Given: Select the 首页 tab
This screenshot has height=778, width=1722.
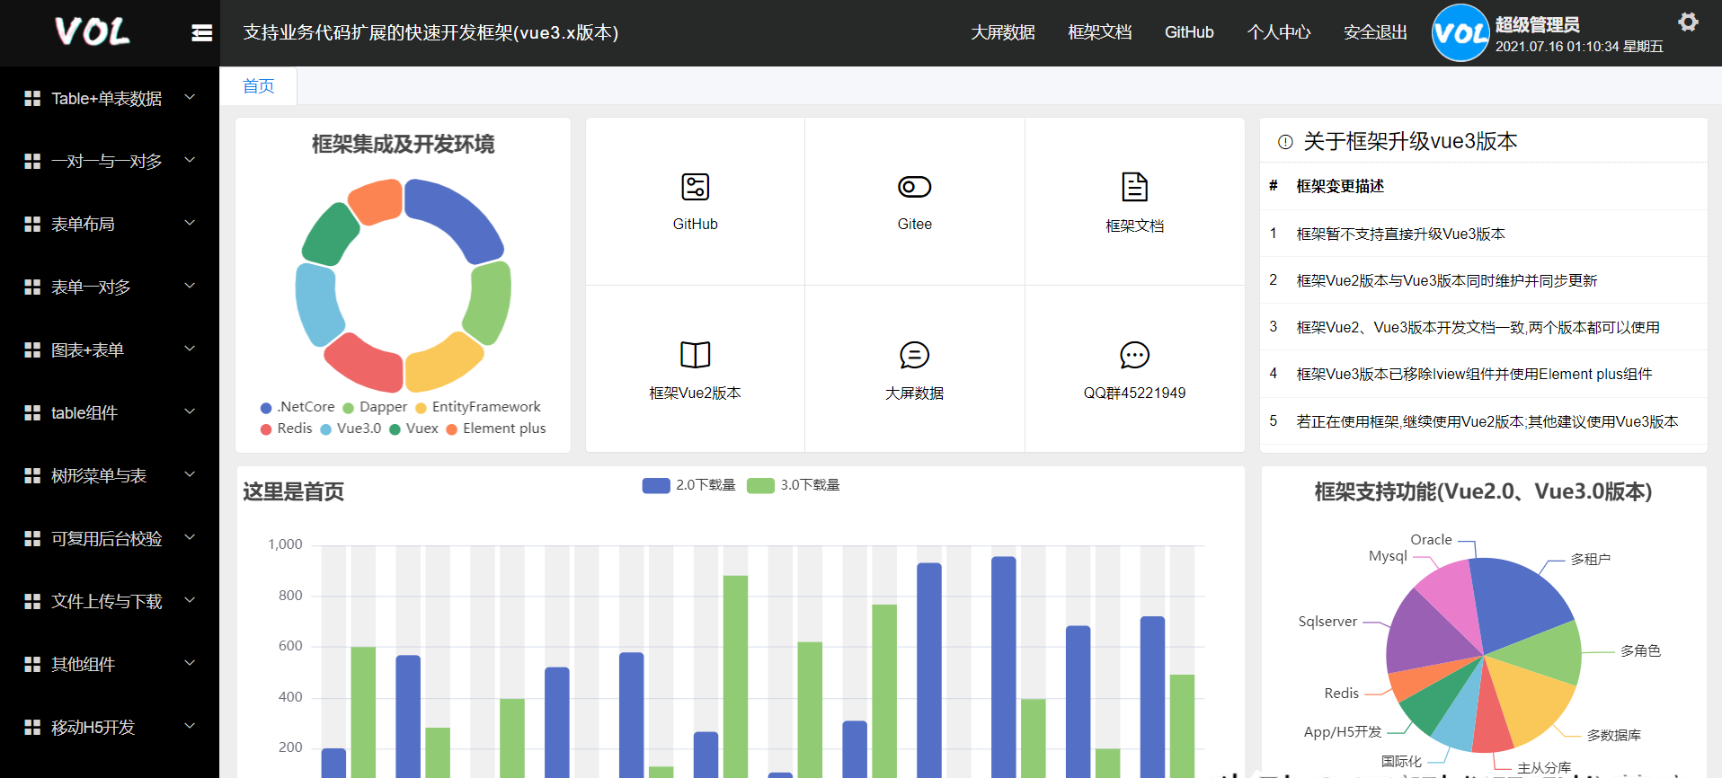Looking at the screenshot, I should [259, 86].
